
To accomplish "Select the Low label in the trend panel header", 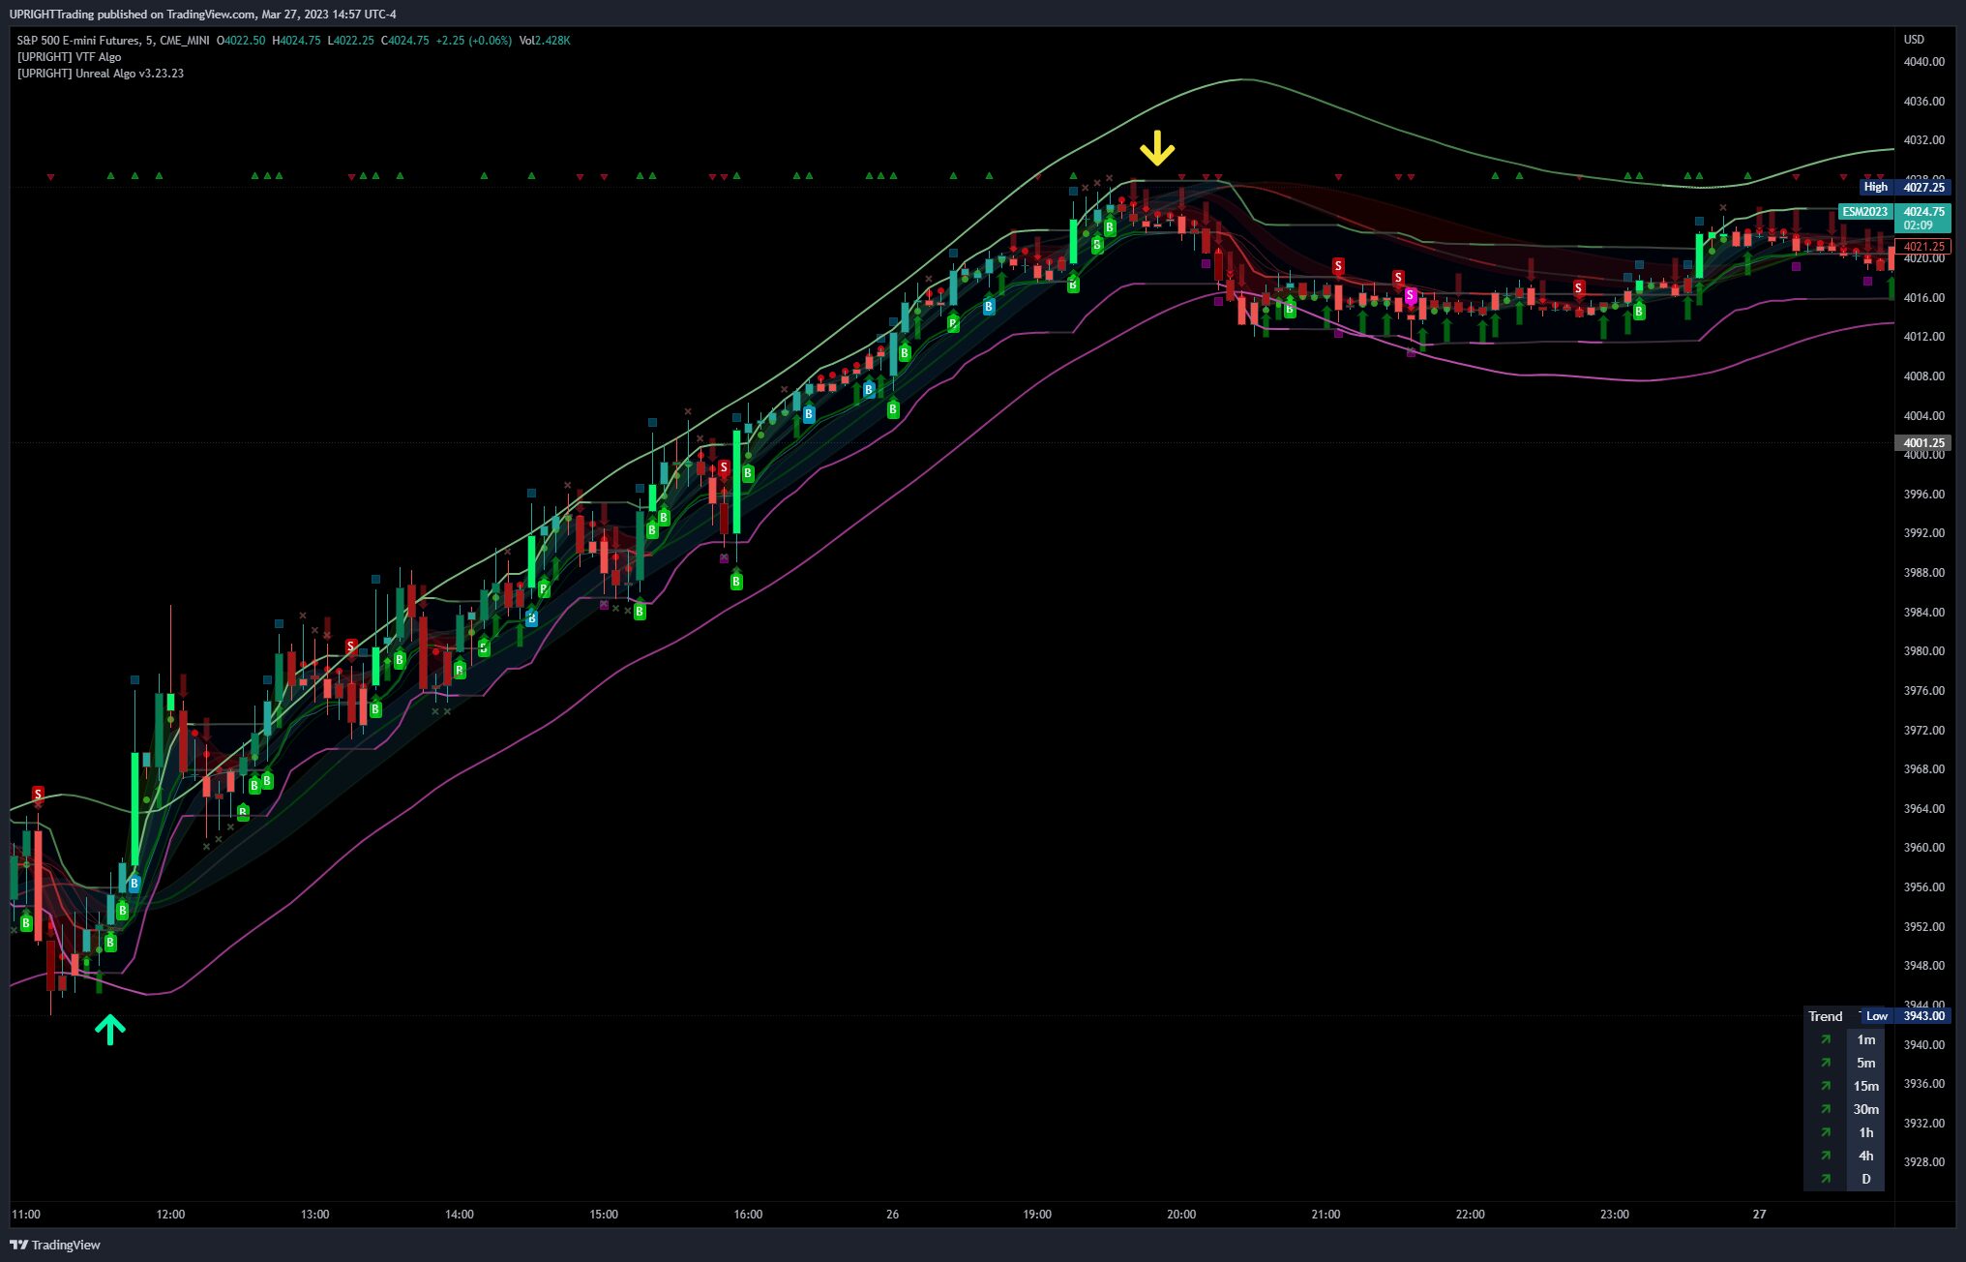I will 1876,1016.
